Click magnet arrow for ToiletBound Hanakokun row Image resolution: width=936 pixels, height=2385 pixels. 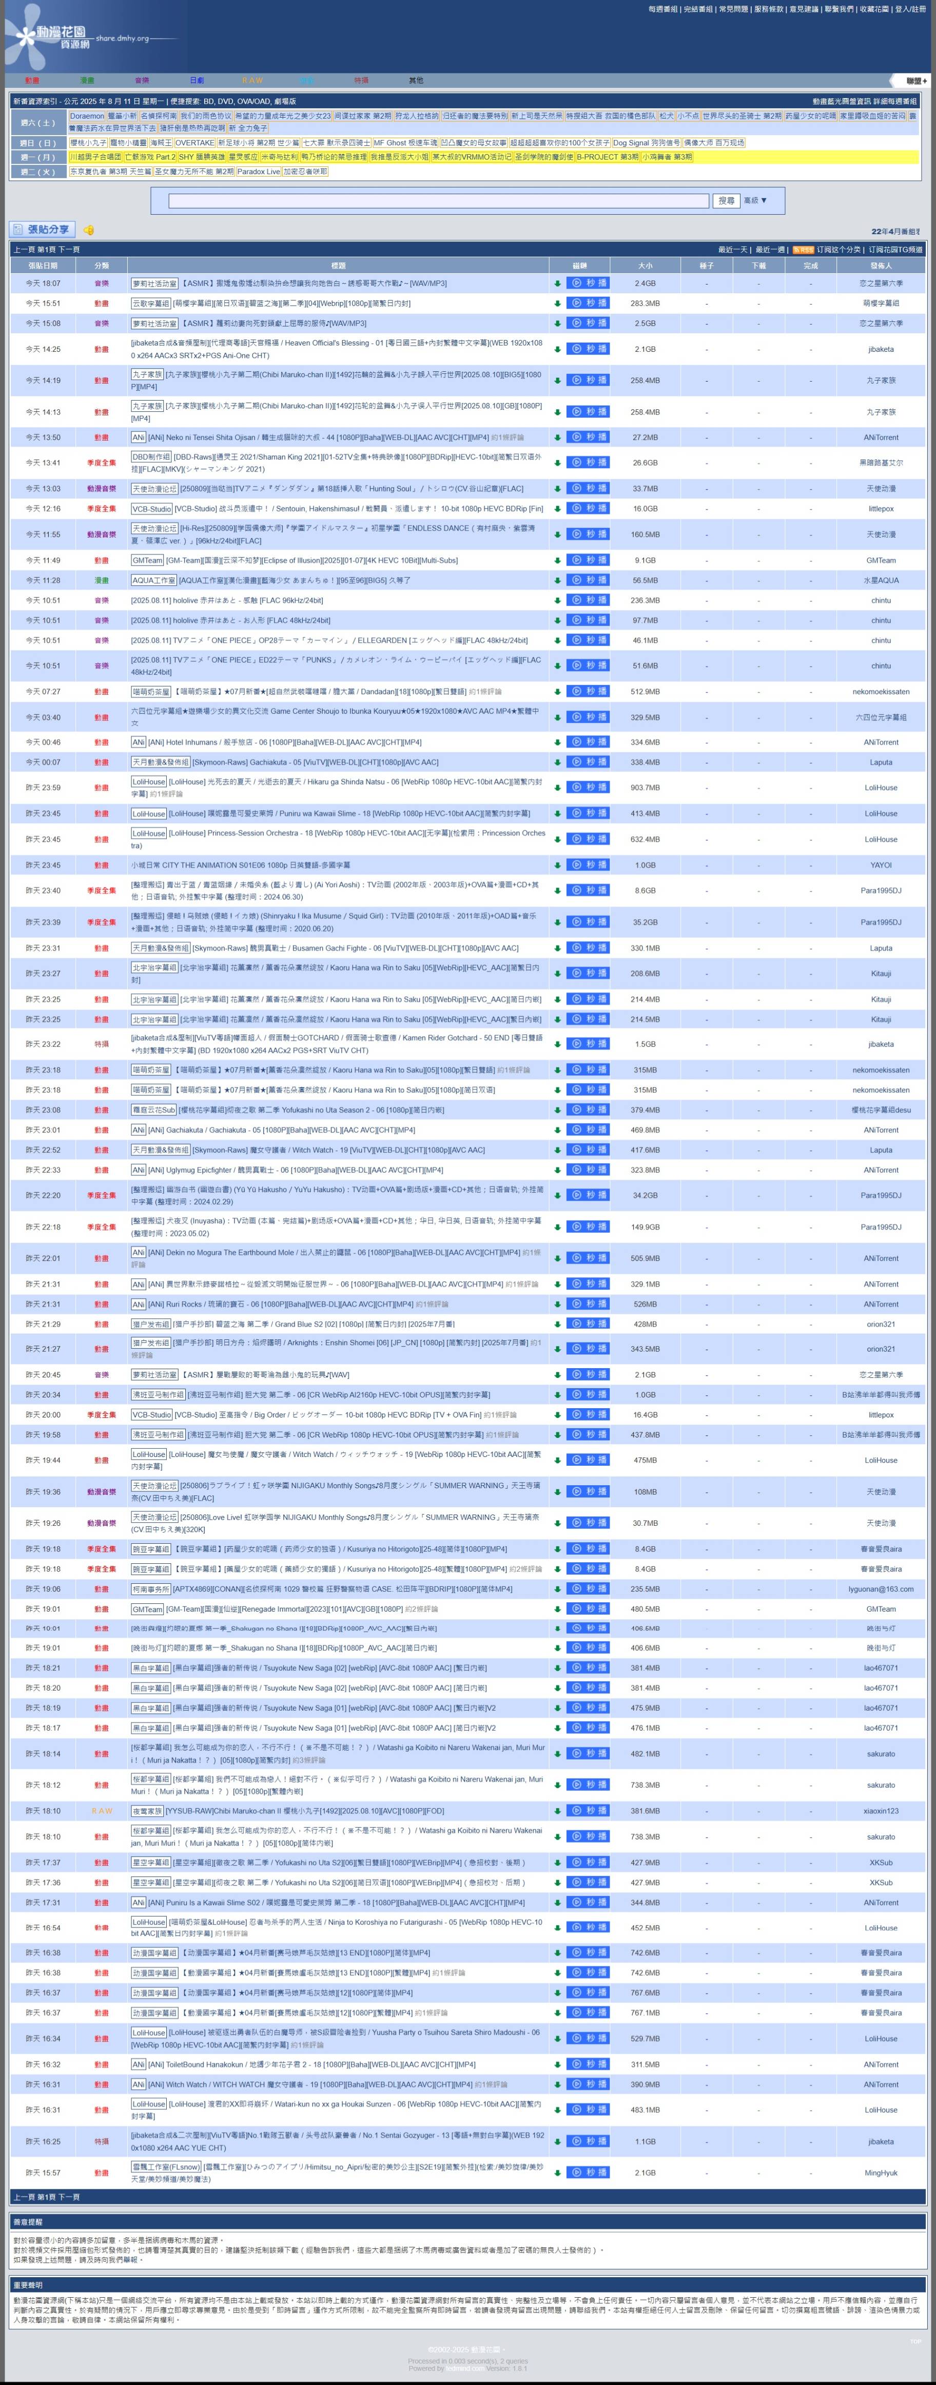[557, 2065]
